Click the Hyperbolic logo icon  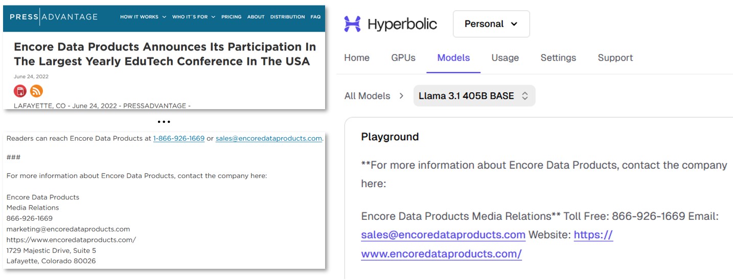[352, 24]
